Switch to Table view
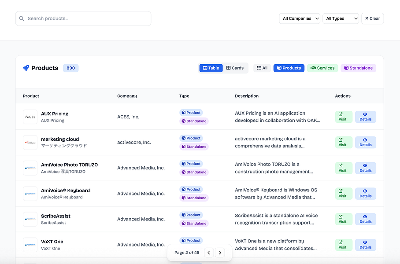The image size is (400, 264). [211, 68]
